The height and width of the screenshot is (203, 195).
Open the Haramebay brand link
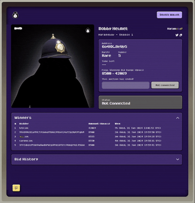click(175, 29)
